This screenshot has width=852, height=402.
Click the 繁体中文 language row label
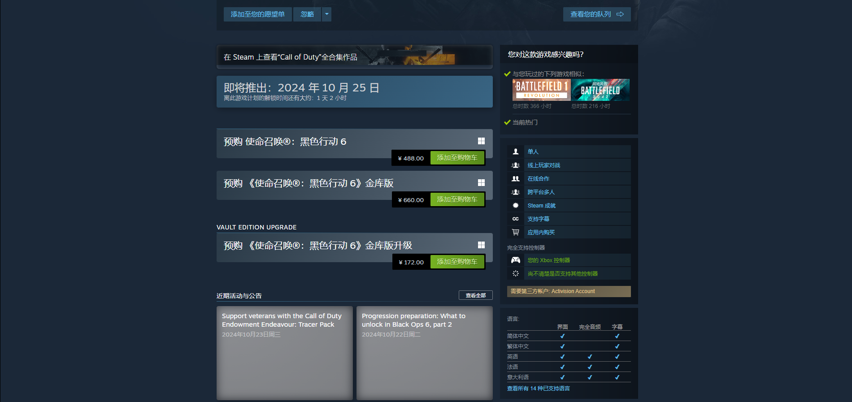(518, 346)
